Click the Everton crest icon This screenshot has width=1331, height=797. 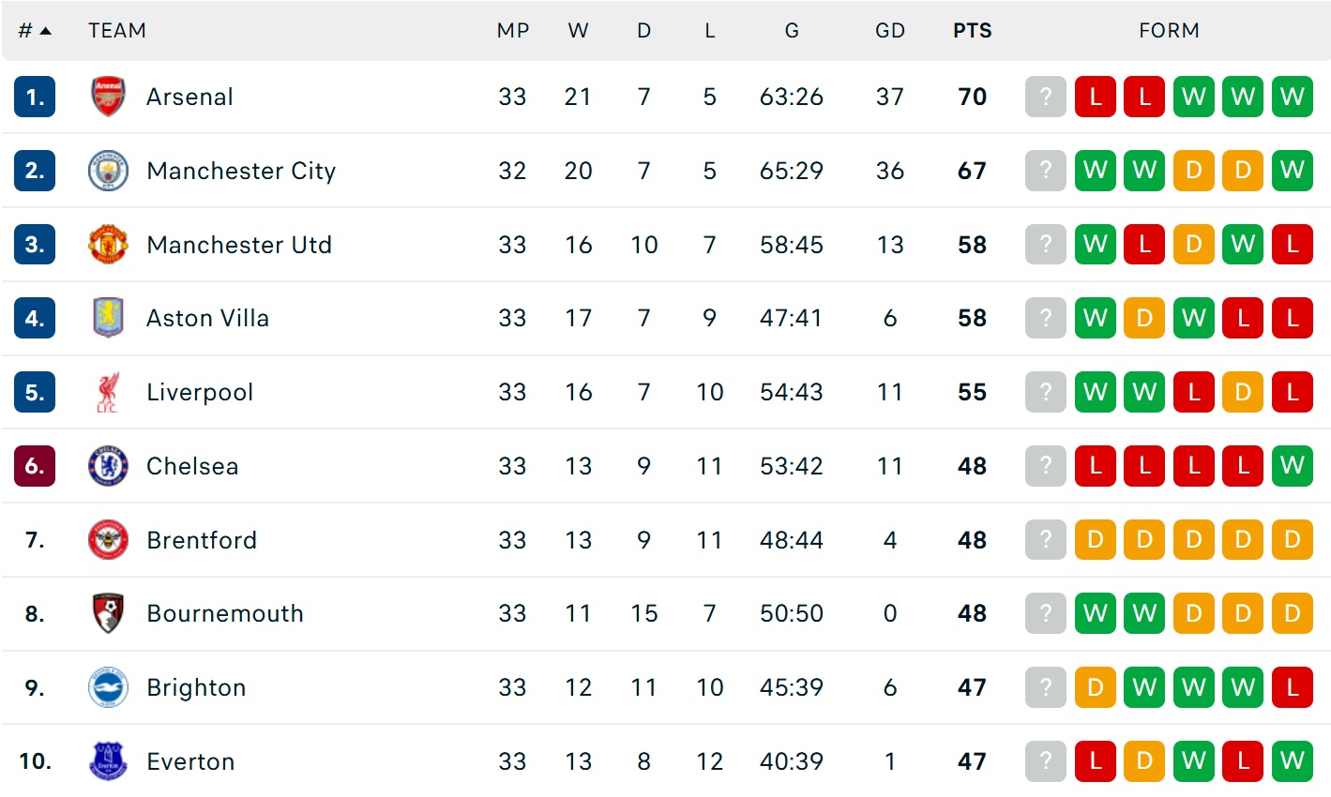pos(108,761)
